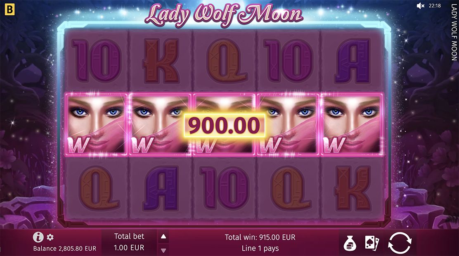Unmute sound via the speaker icon
The width and height of the screenshot is (459, 256).
420,6
